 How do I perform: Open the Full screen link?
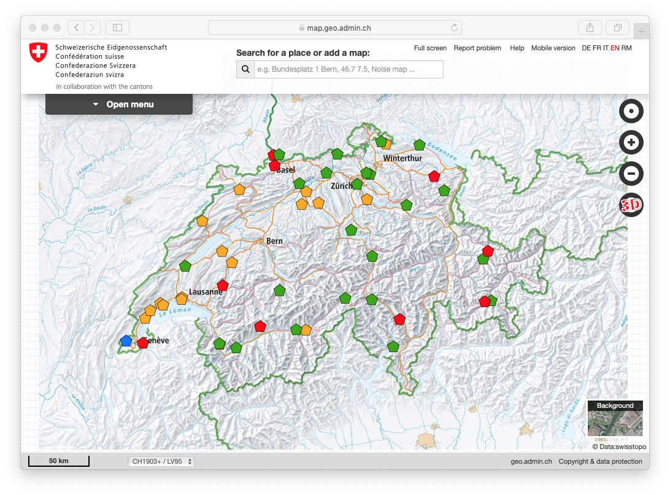(x=430, y=48)
